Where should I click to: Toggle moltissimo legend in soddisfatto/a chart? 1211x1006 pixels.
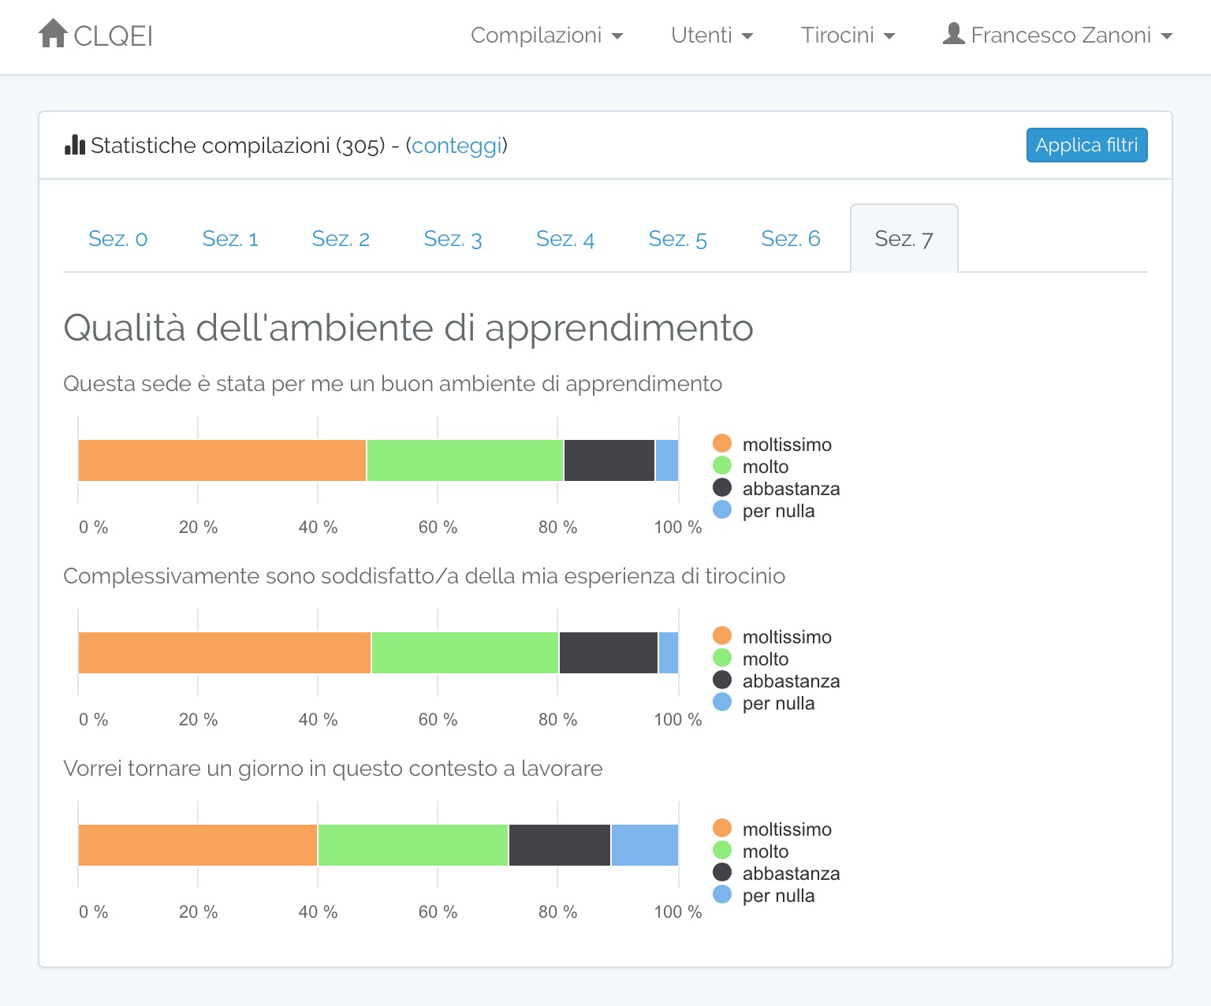(773, 636)
